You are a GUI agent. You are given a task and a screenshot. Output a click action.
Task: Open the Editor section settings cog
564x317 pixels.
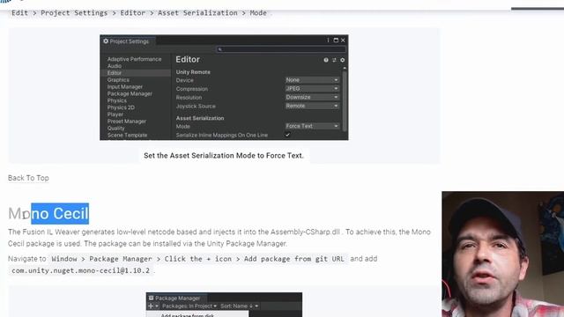(343, 60)
